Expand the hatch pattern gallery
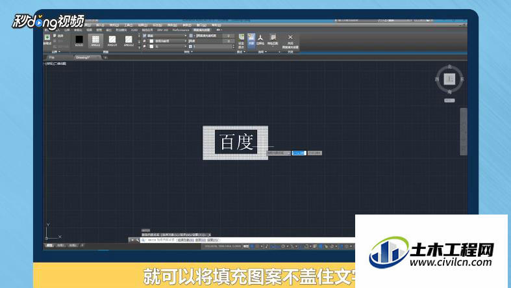 point(139,47)
